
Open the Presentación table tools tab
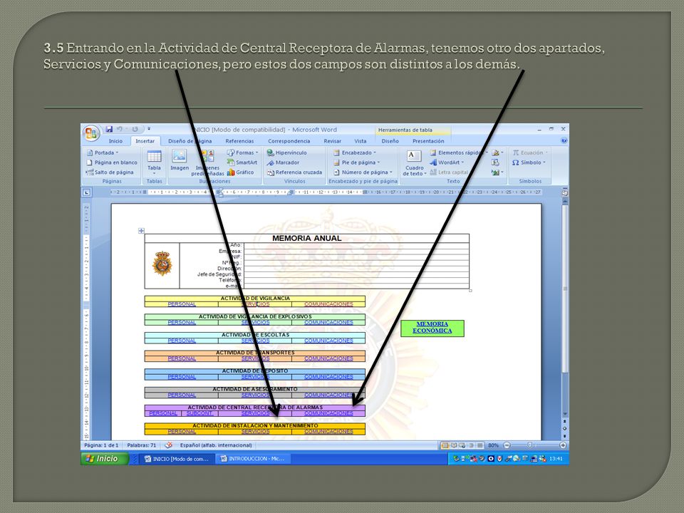point(428,141)
